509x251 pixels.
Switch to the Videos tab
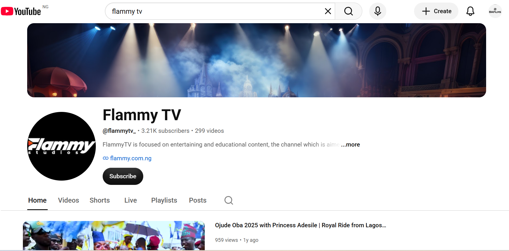point(69,200)
